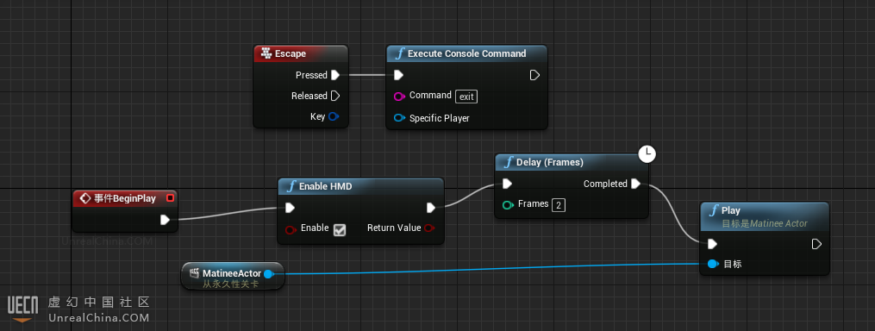The width and height of the screenshot is (875, 331).
Task: Select the Play node title
Action: [x=730, y=210]
